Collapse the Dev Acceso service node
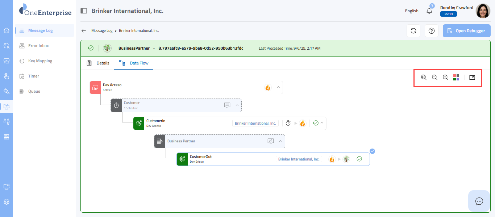This screenshot has height=217, width=495. pos(278,87)
